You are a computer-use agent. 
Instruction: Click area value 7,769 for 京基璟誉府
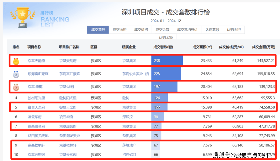point(207,126)
